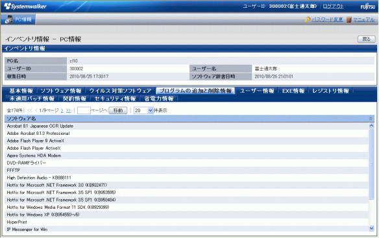This screenshot has width=379, height=238.
Task: Switch to the 省電力情報 tab
Action: pos(159,99)
